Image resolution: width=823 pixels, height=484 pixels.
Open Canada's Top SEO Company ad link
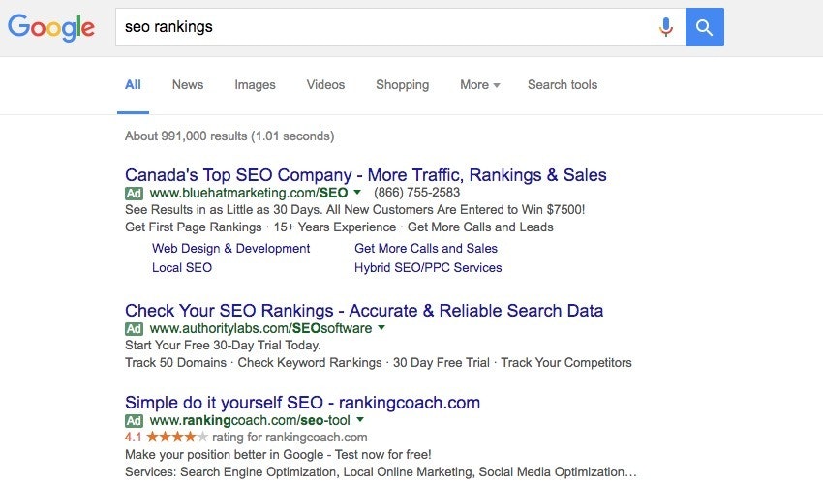pyautogui.click(x=366, y=175)
